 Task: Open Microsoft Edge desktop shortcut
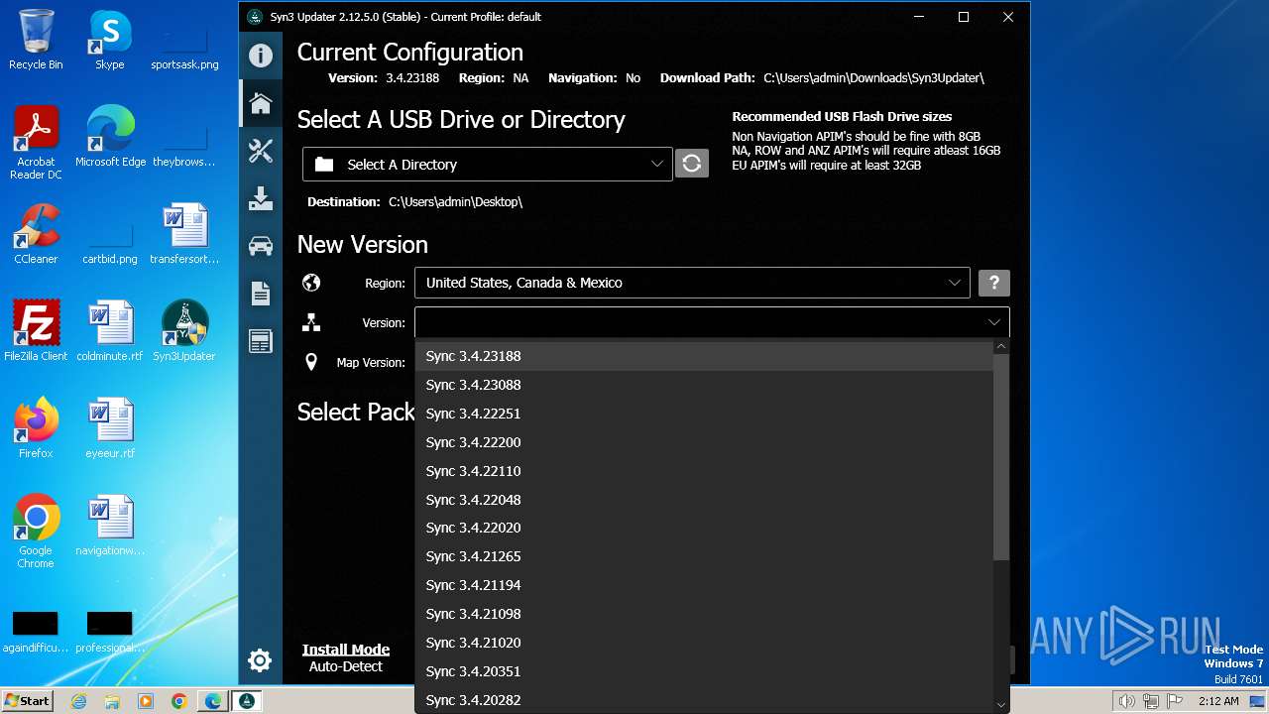click(x=110, y=137)
